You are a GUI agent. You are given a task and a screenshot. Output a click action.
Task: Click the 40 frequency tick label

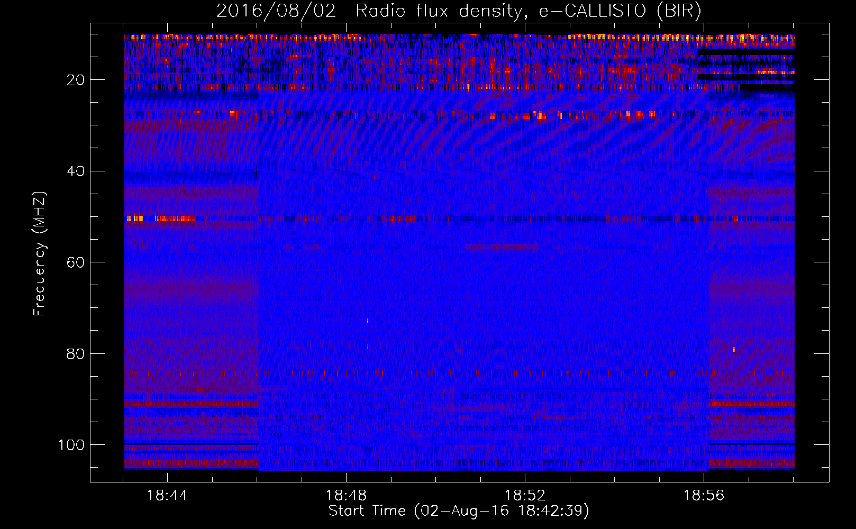click(76, 171)
